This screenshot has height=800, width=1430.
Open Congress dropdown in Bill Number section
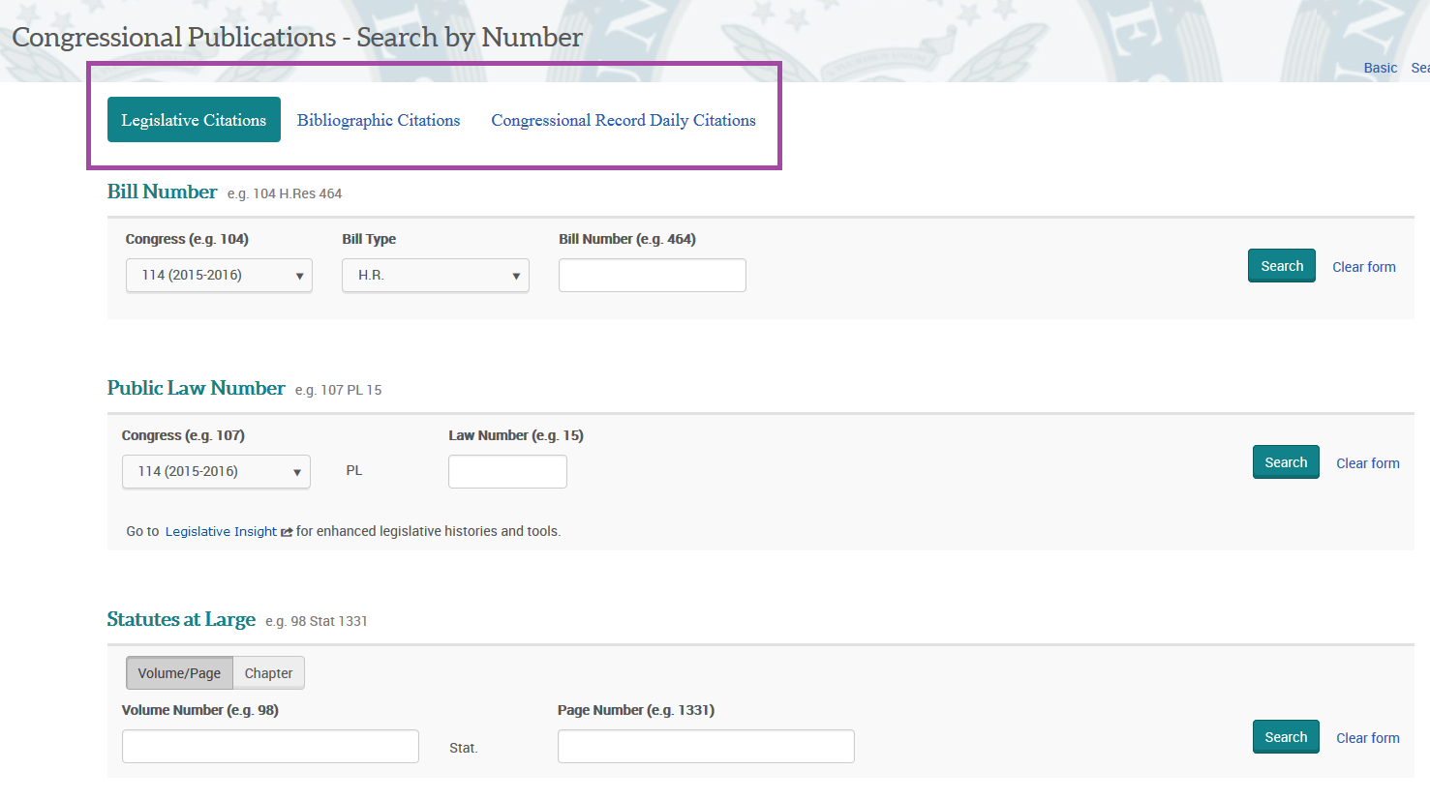pyautogui.click(x=219, y=276)
